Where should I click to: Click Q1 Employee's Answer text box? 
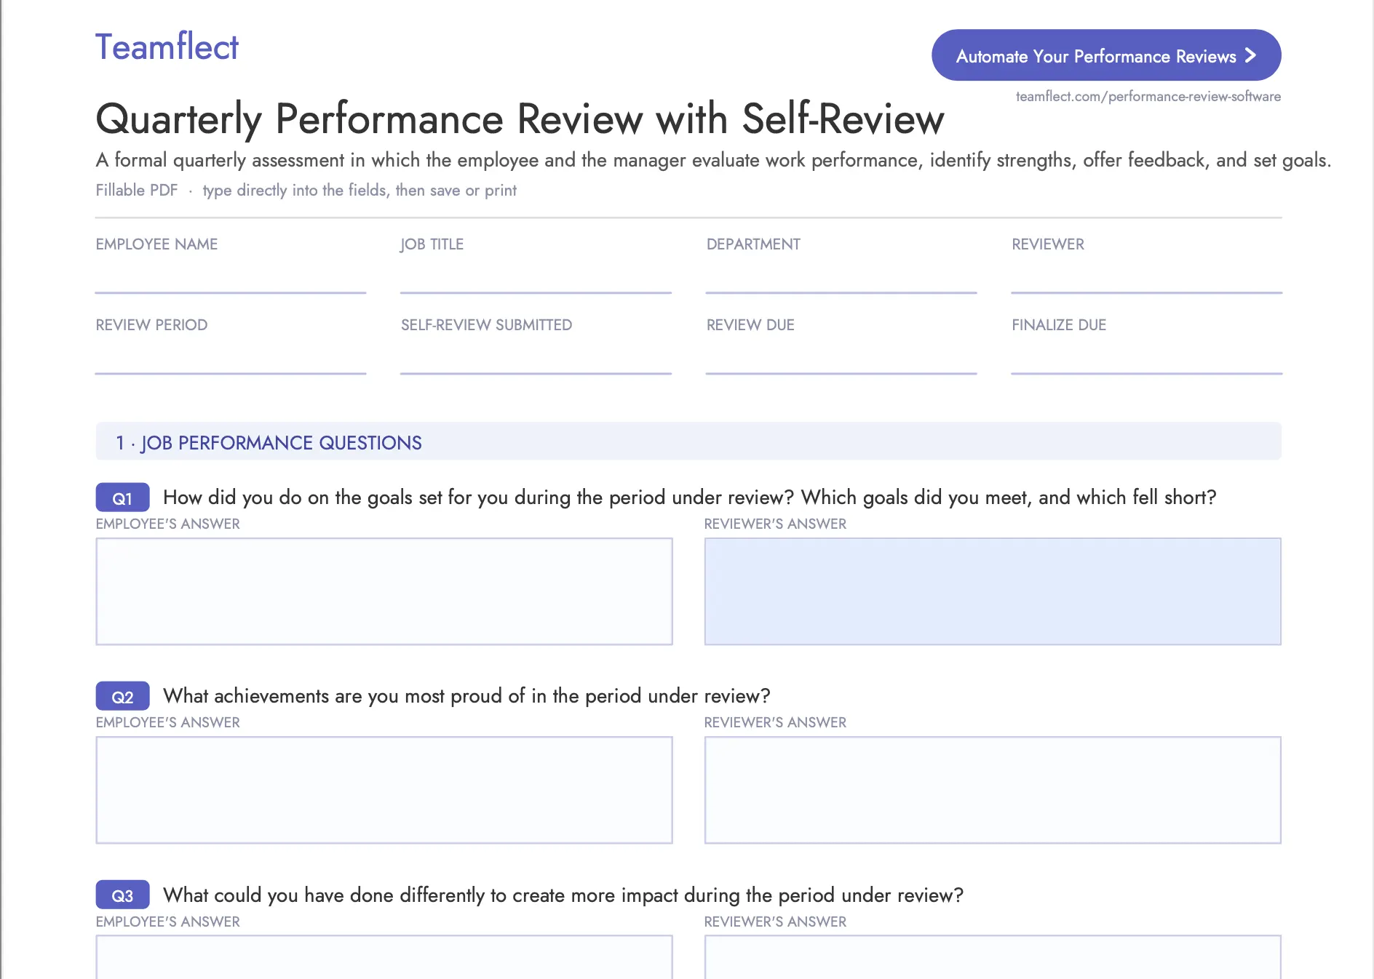pos(384,591)
